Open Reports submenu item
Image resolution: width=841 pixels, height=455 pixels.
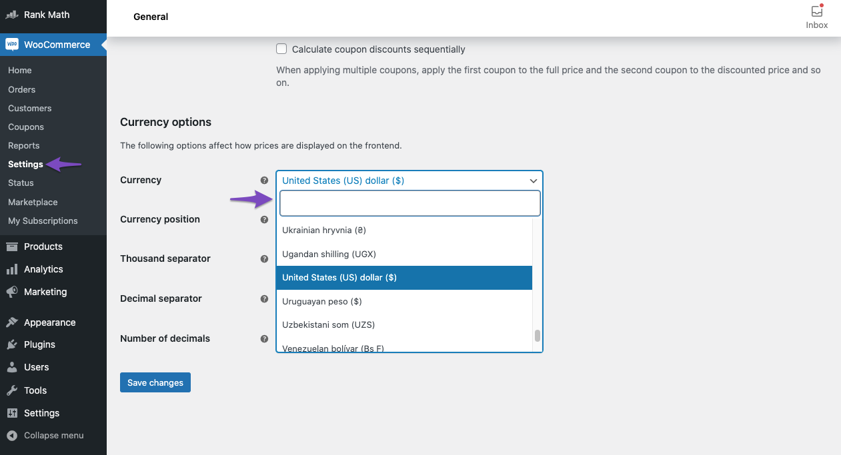tap(24, 145)
